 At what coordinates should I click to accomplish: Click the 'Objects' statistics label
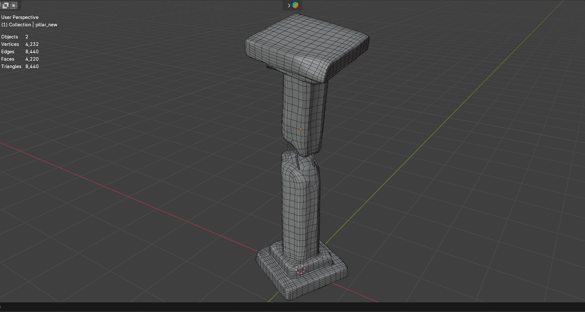pos(9,37)
